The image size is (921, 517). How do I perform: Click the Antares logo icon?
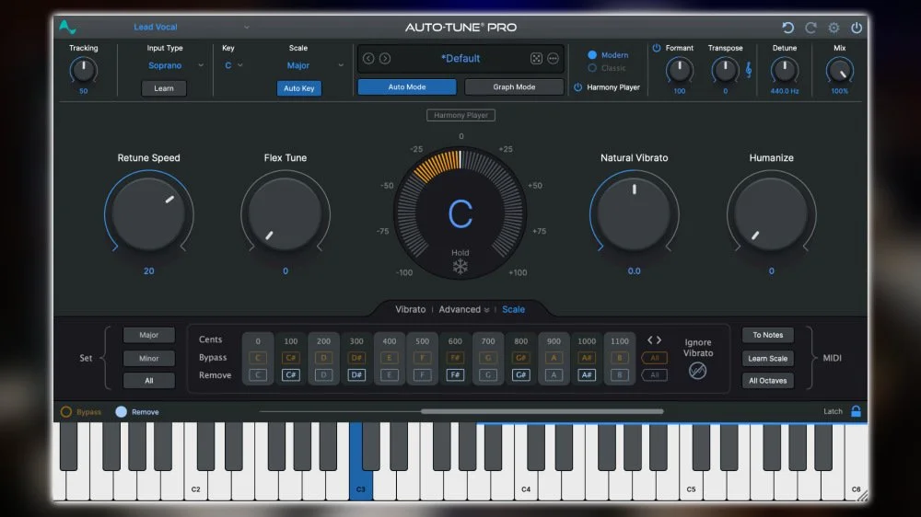coord(67,27)
